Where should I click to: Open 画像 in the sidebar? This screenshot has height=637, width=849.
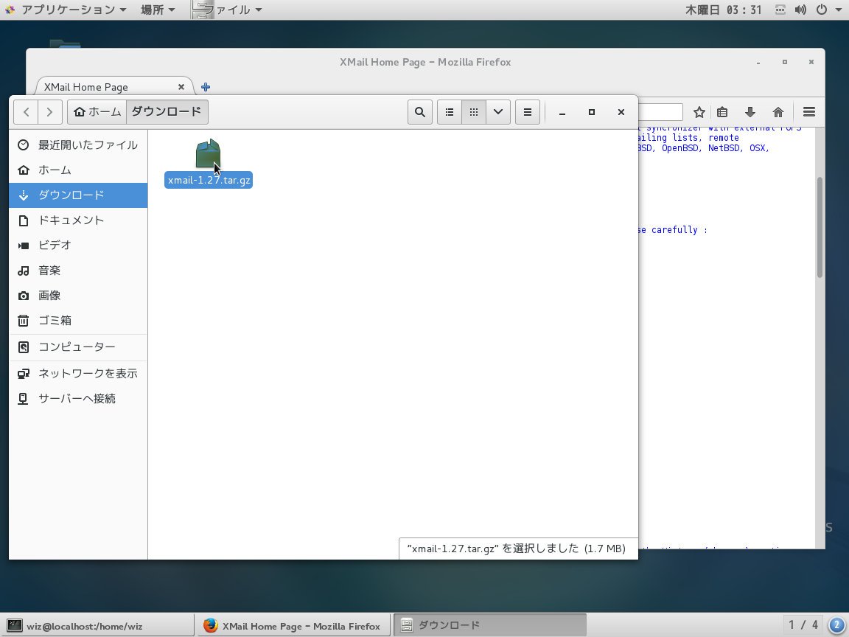78,295
